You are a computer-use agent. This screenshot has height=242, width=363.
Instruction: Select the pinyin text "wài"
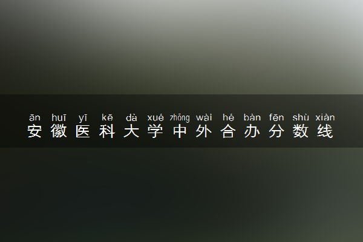[204, 117]
